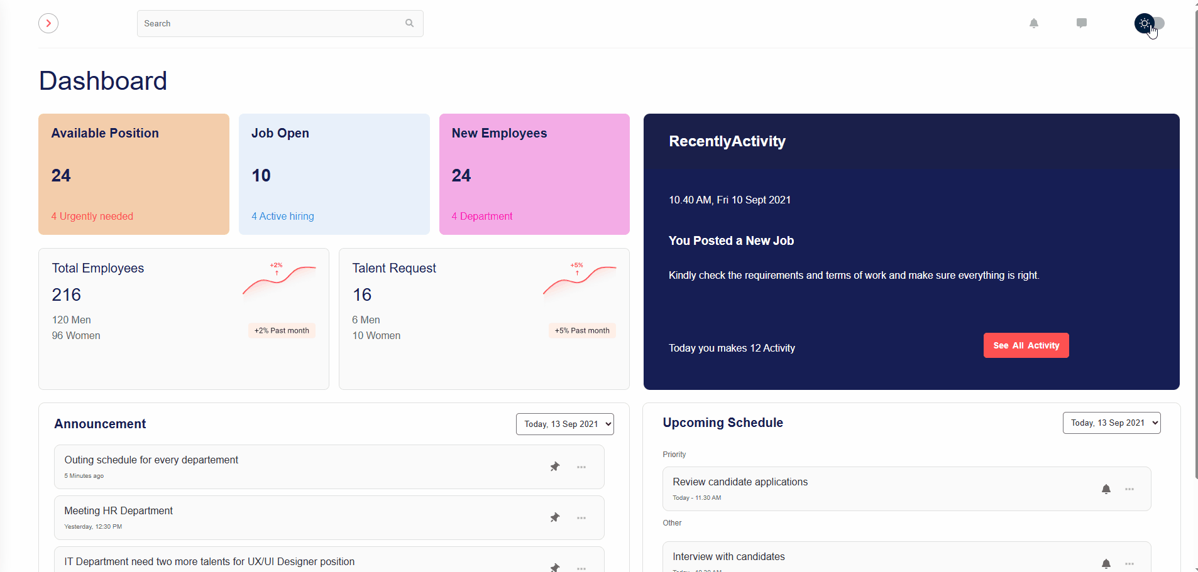Set reminder bell for Review candidate applications
The height and width of the screenshot is (572, 1198).
1106,489
